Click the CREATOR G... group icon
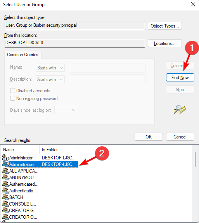 click(x=5, y=210)
